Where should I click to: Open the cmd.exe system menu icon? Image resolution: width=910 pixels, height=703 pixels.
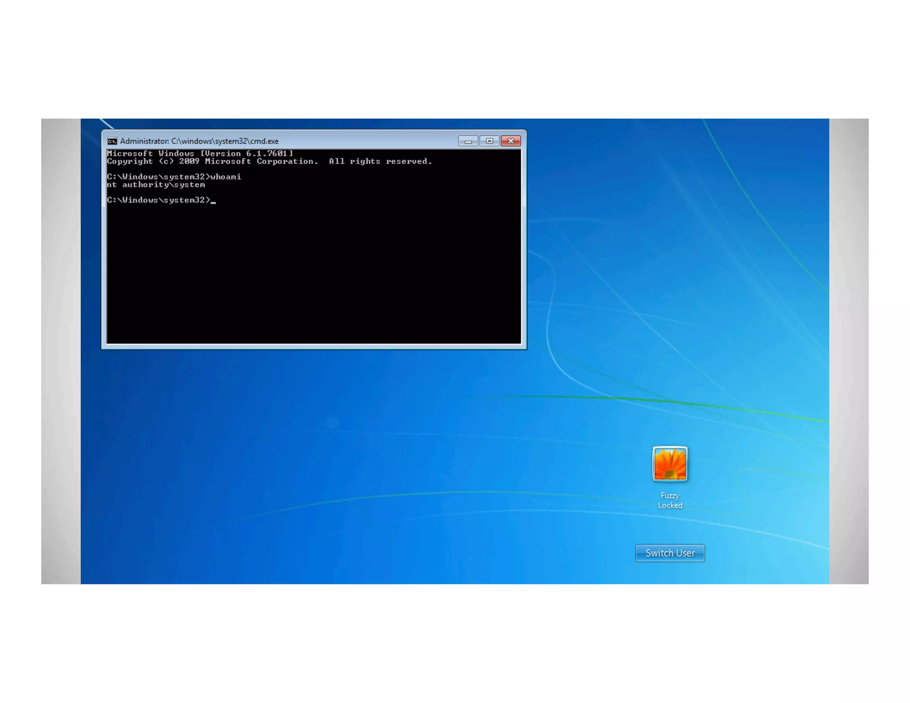pyautogui.click(x=112, y=141)
